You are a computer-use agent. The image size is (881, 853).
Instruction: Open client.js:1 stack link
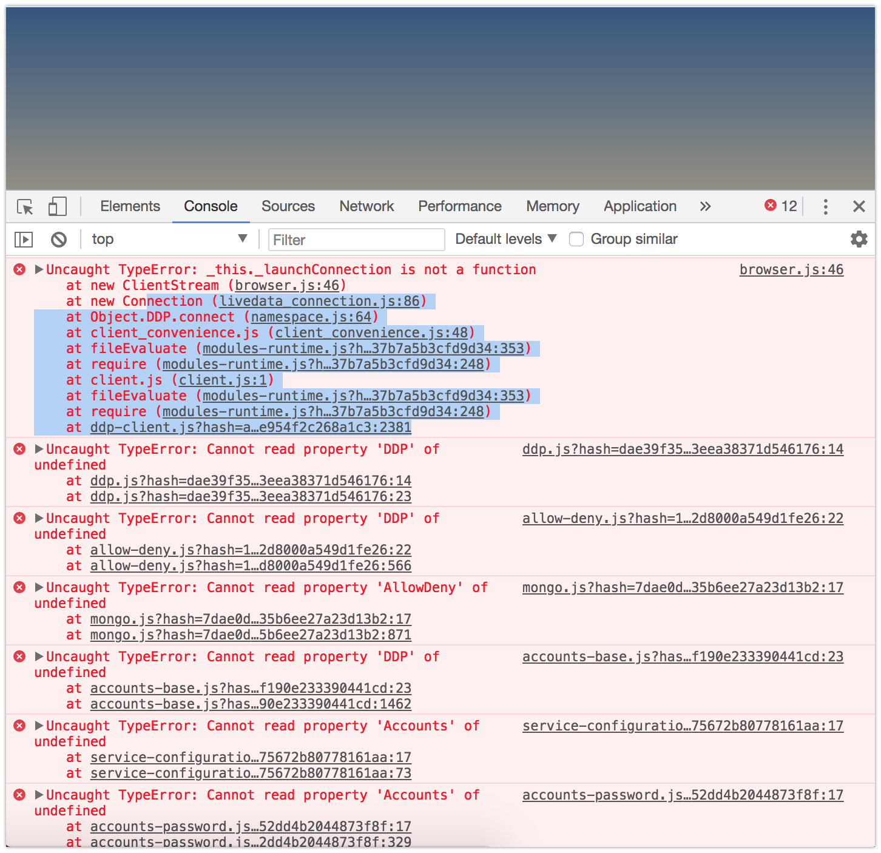tap(223, 380)
